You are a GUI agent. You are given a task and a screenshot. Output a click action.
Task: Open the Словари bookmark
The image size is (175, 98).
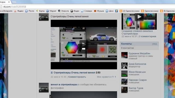pyautogui.click(x=87, y=11)
